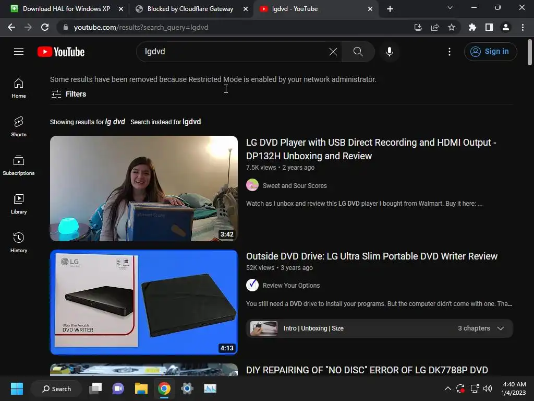Viewport: 534px width, 401px height.
Task: Click the magnifier search button
Action: (x=358, y=52)
